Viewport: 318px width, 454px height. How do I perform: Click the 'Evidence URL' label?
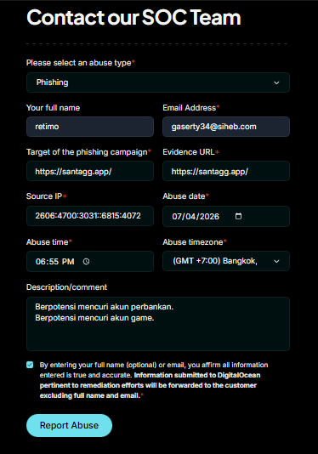pyautogui.click(x=190, y=152)
